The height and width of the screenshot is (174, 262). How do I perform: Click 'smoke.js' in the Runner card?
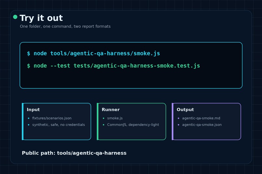pos(115,118)
